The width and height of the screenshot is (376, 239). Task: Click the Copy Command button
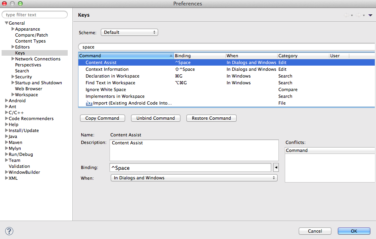(102, 118)
